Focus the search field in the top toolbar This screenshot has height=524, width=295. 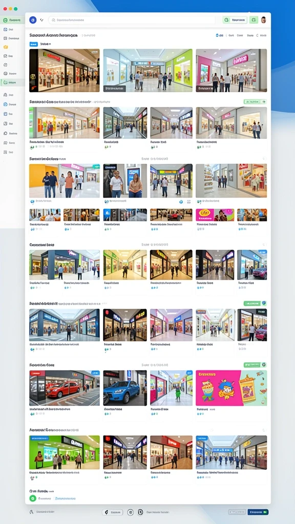[x=132, y=20]
